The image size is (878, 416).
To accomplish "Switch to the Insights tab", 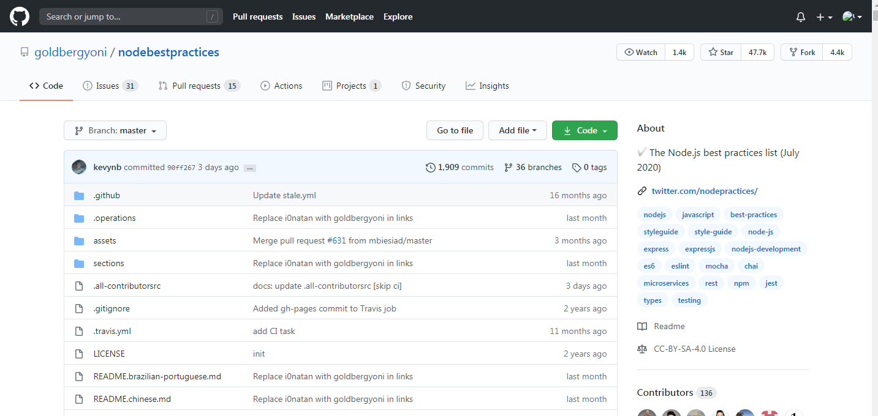I will [x=487, y=86].
